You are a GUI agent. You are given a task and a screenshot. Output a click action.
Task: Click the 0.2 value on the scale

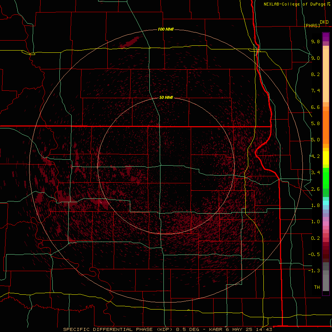tap(315, 238)
